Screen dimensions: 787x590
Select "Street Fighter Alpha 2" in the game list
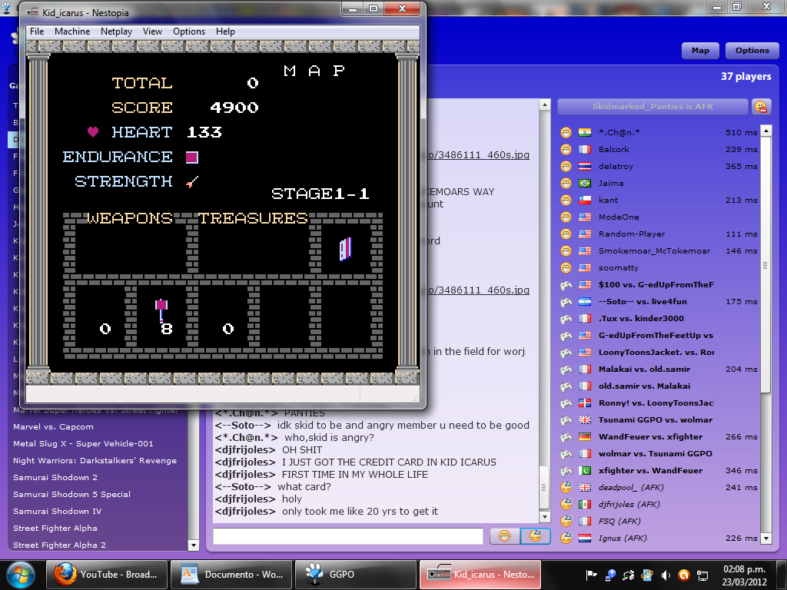pyautogui.click(x=59, y=545)
